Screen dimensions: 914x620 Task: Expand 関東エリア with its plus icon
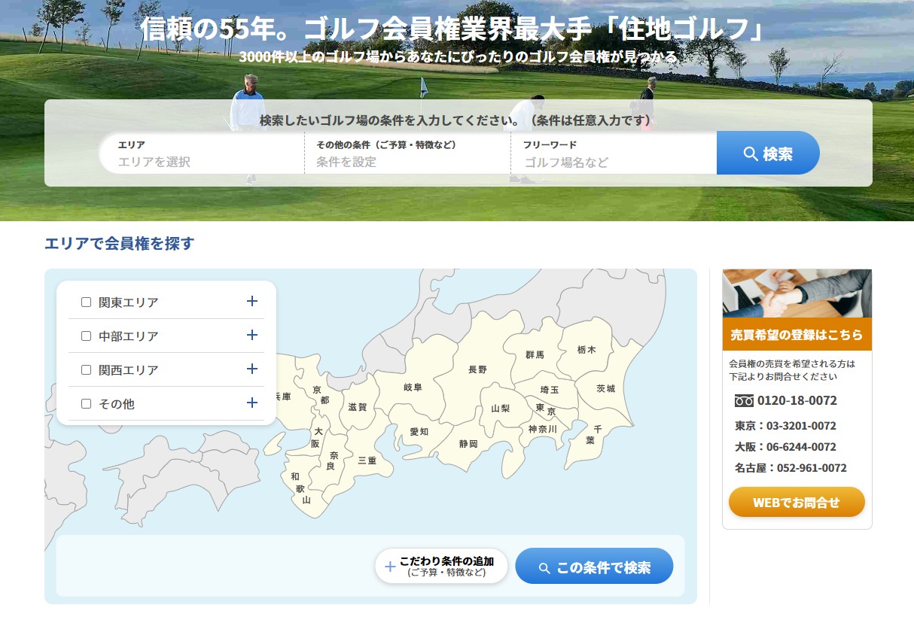tap(252, 301)
